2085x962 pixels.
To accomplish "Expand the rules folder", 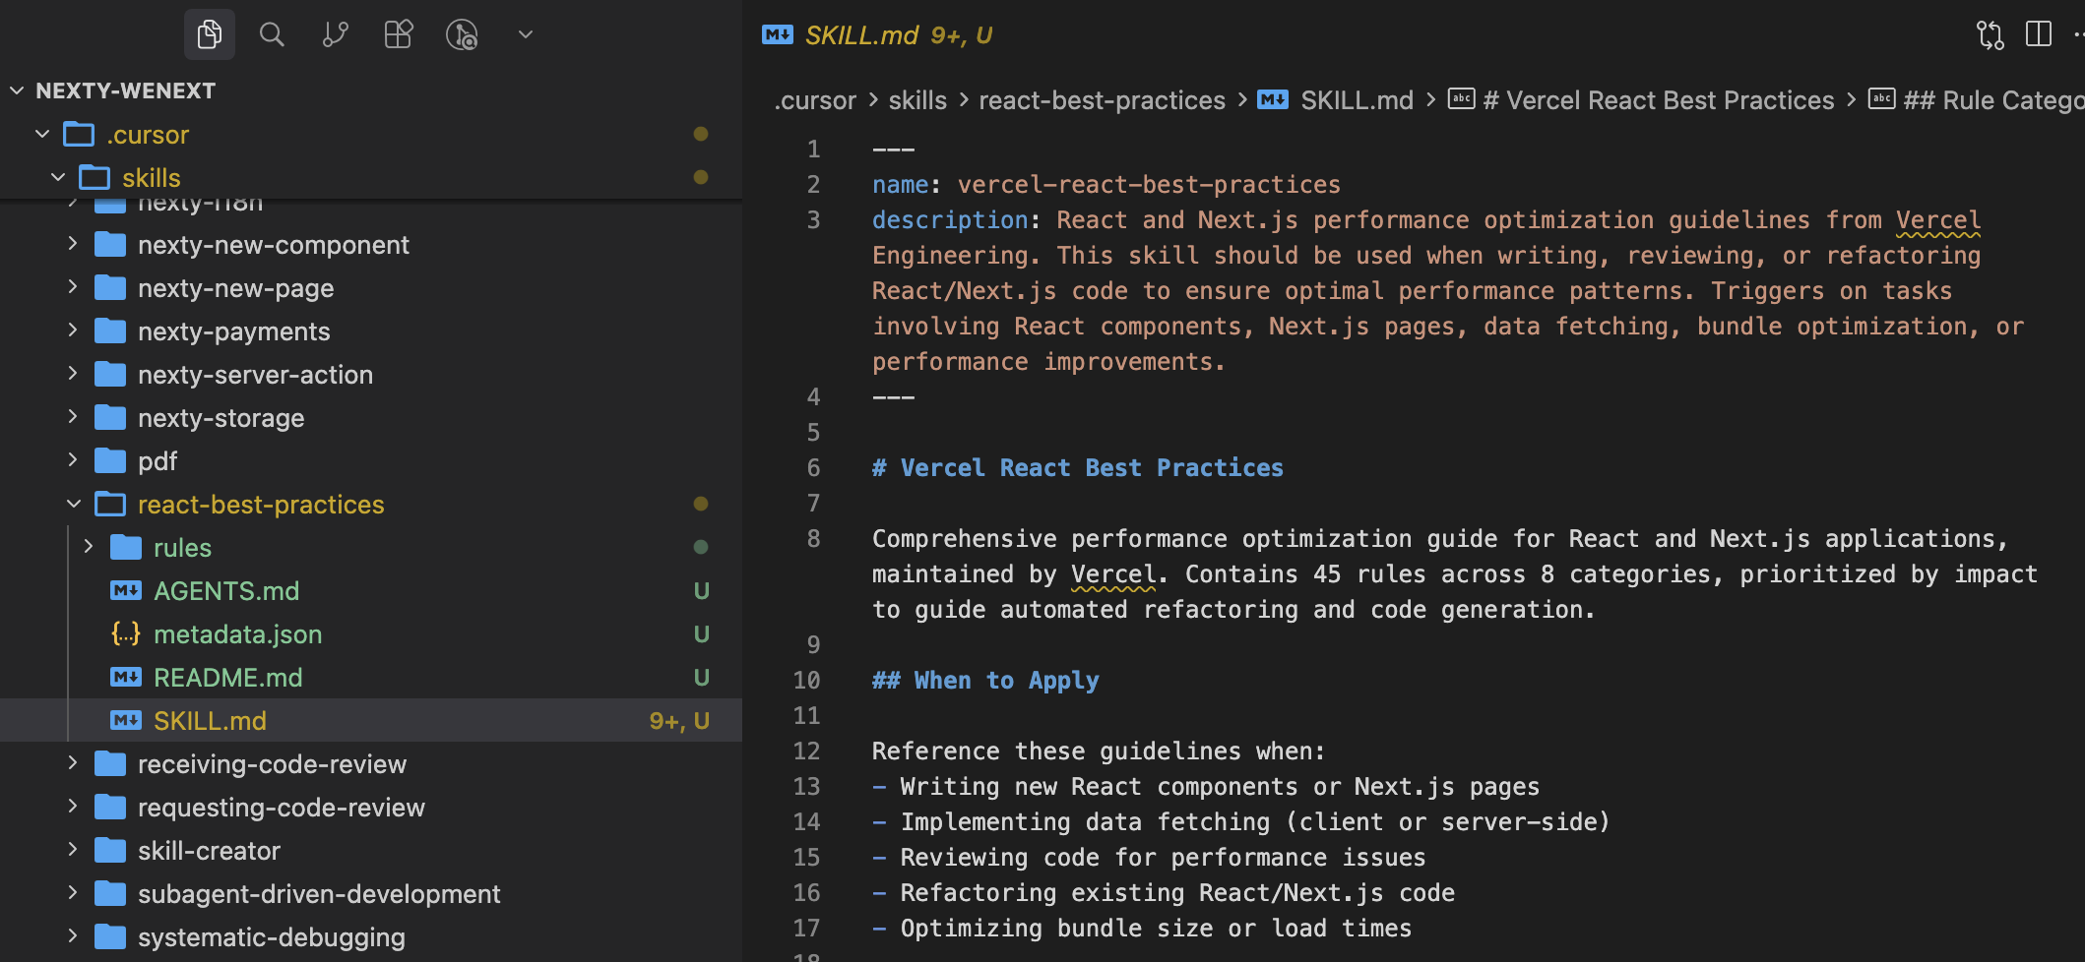I will click(x=89, y=548).
